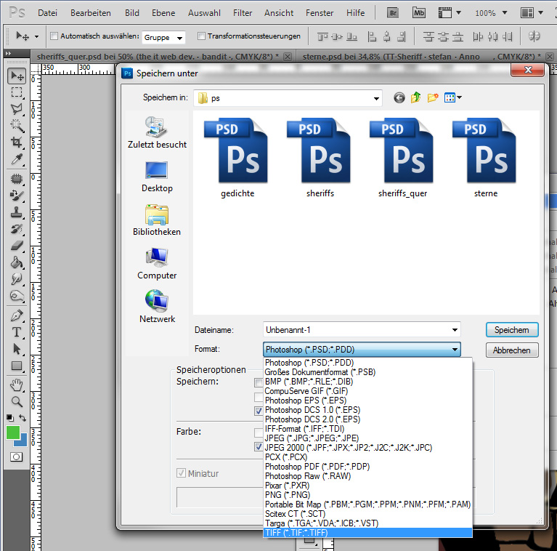Open the Fenster menu
The width and height of the screenshot is (557, 551).
click(x=320, y=13)
